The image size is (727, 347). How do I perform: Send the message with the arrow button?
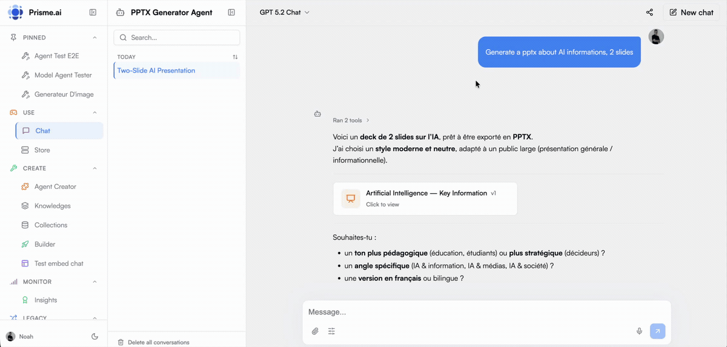[x=657, y=331]
